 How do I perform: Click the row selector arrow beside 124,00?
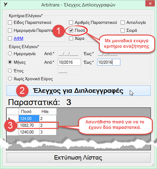click(9, 118)
